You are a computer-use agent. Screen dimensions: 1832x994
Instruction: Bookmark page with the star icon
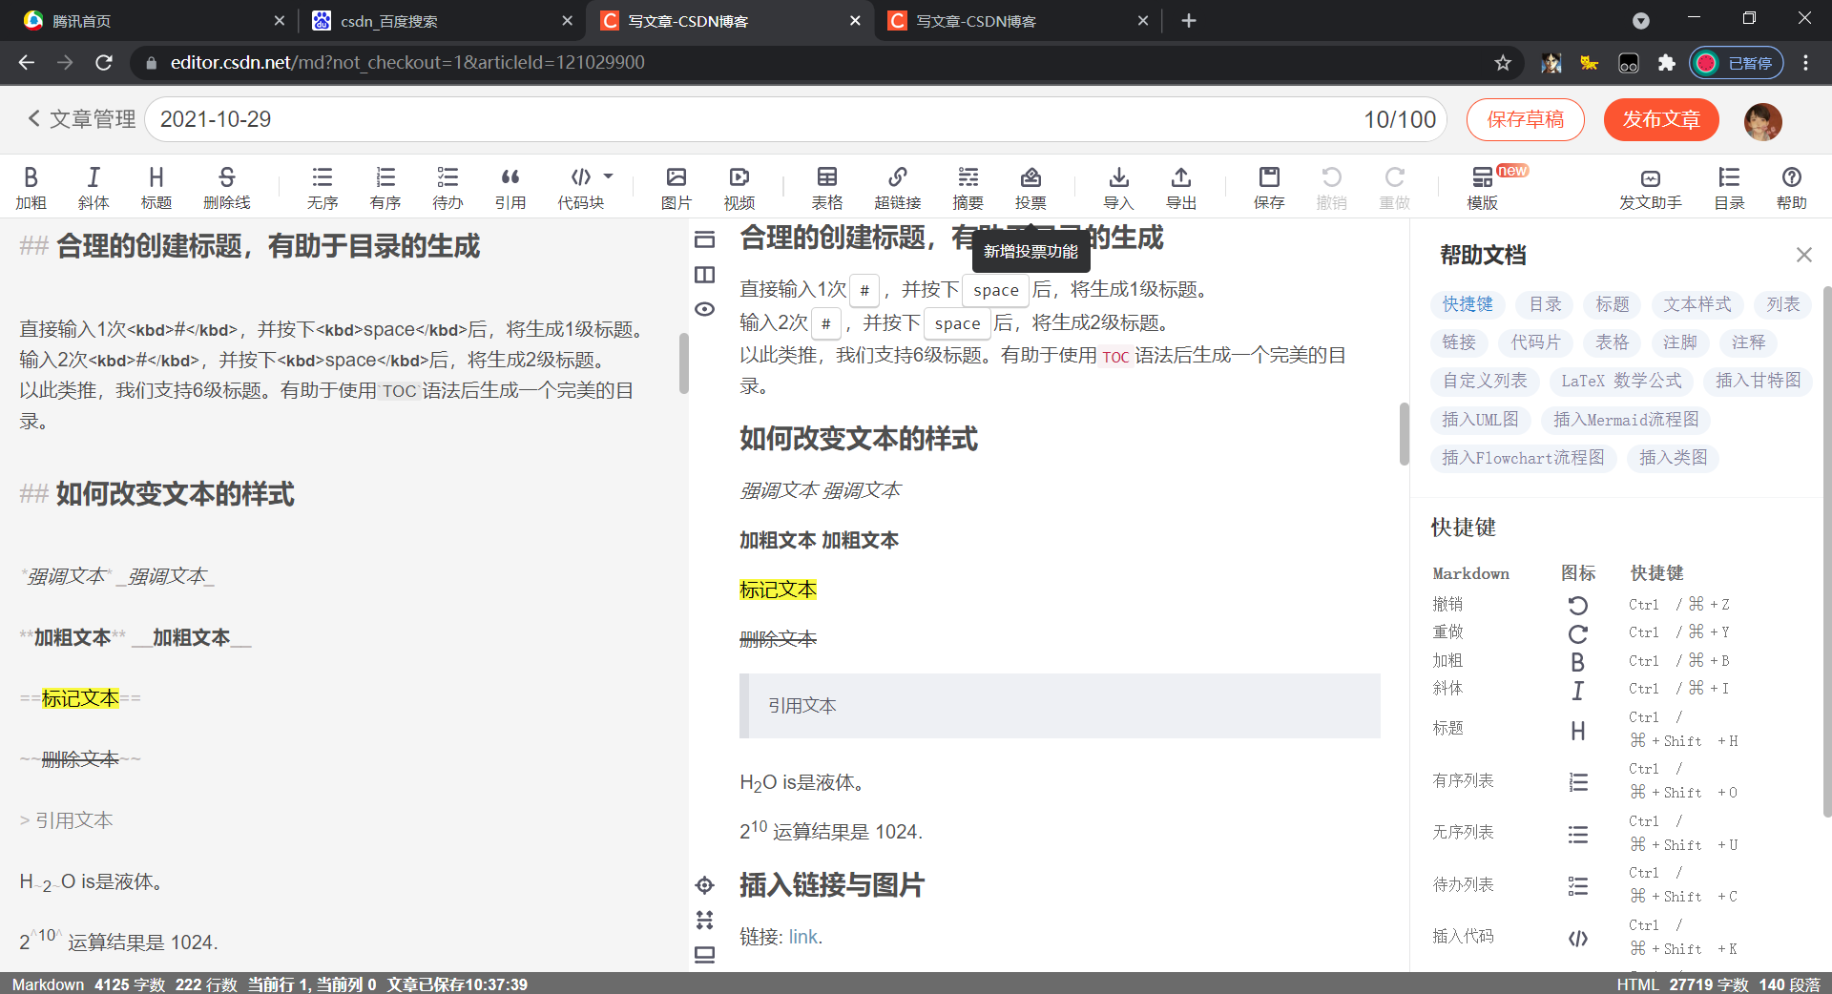tap(1503, 63)
